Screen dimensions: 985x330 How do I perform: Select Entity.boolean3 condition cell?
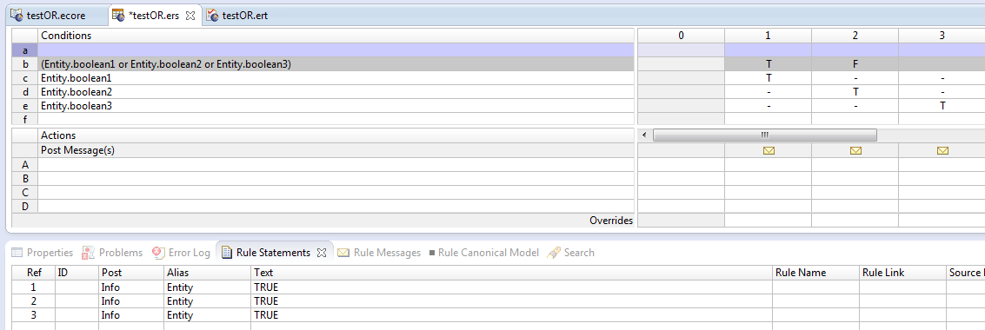tap(336, 106)
